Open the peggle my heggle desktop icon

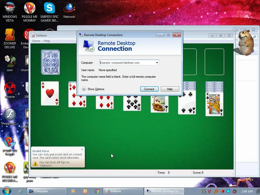pyautogui.click(x=10, y=145)
